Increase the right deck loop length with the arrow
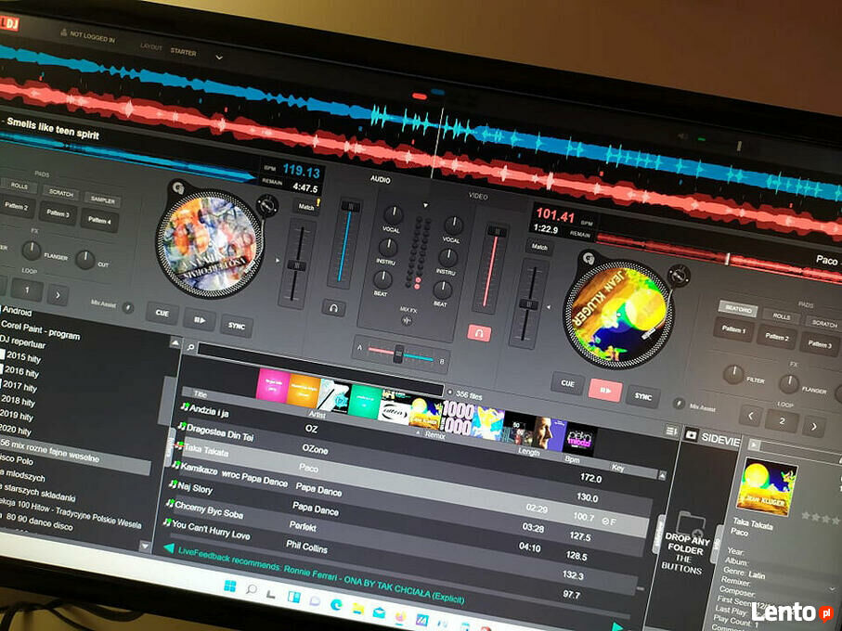The height and width of the screenshot is (631, 842). (x=813, y=426)
